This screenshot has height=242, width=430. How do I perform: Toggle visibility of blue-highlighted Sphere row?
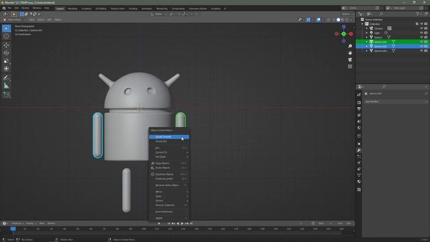point(421,46)
